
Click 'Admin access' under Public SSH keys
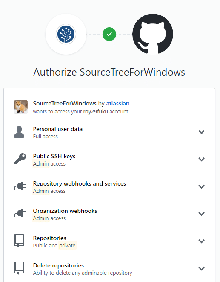tap(49, 164)
